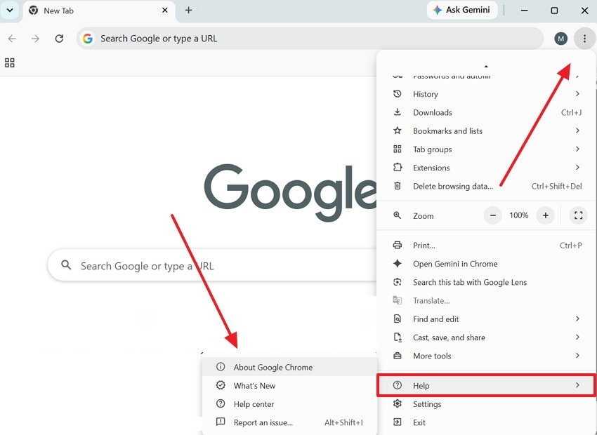Click the Delete browsing data trash icon
This screenshot has height=435, width=597.
pos(397,185)
